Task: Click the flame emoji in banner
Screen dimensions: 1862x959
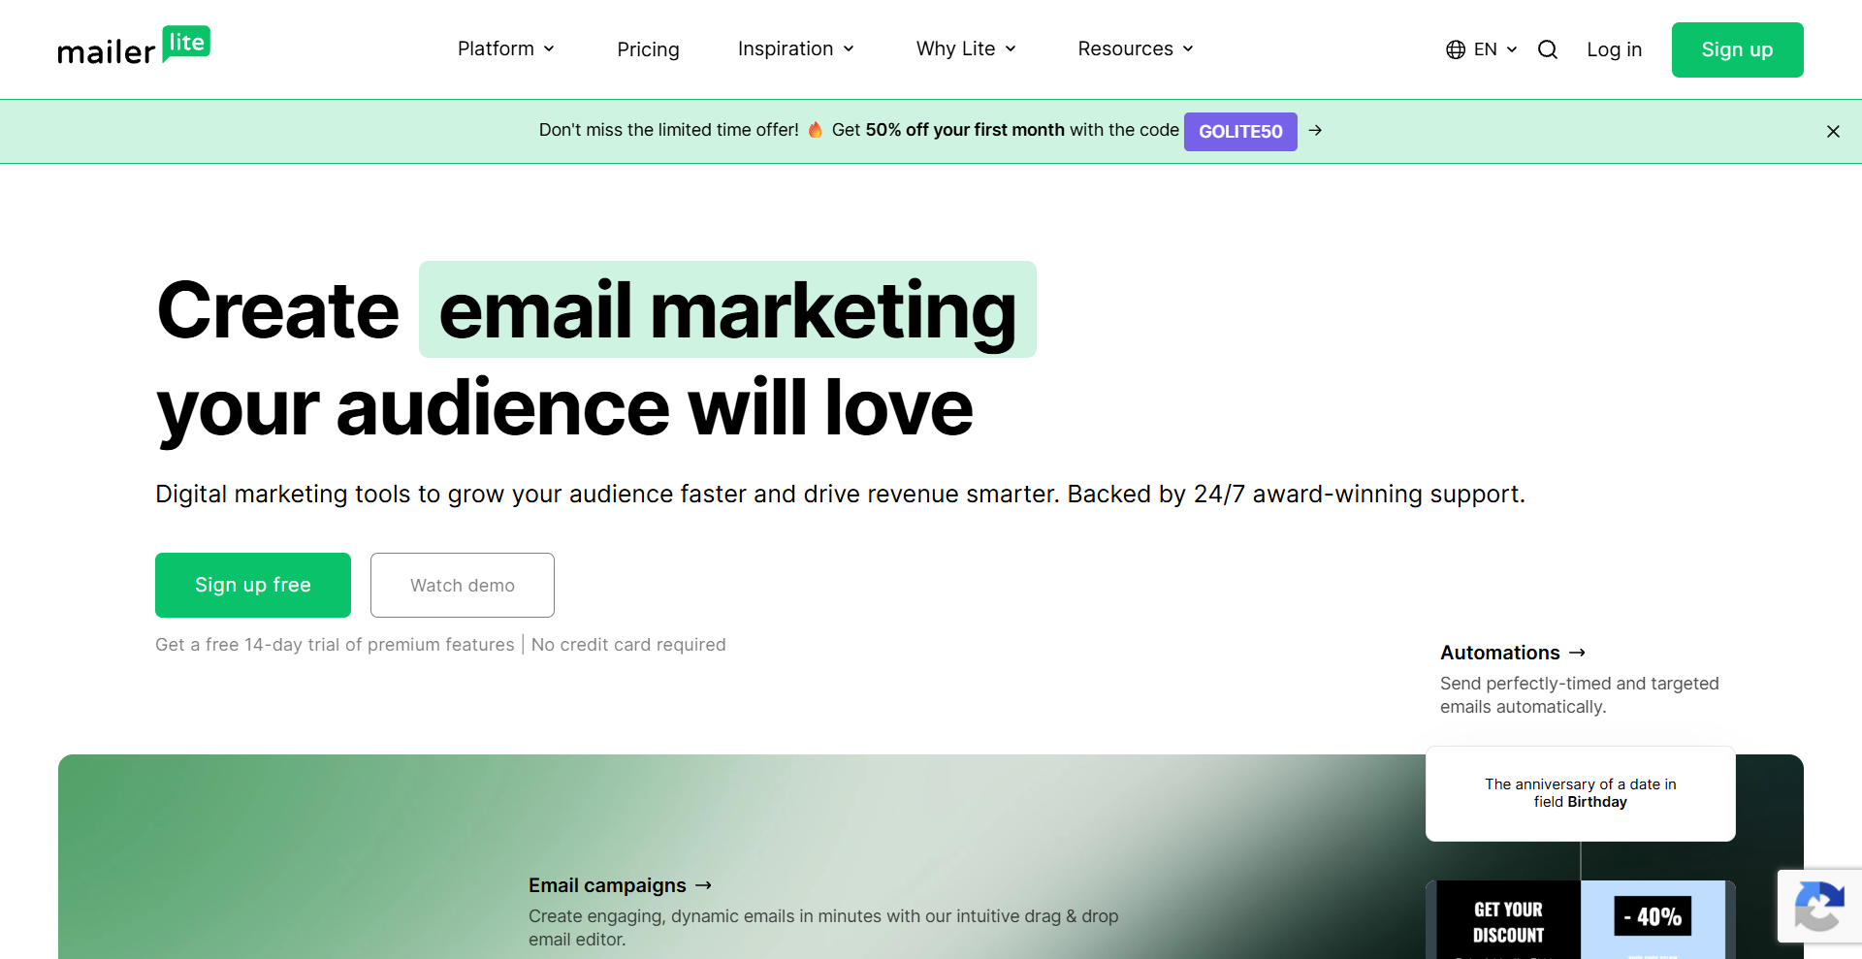Action: [x=816, y=130]
